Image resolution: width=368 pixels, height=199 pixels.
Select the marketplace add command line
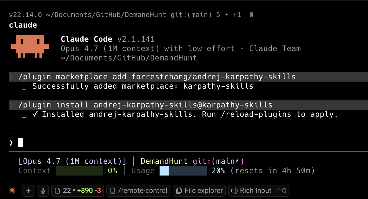188,77
